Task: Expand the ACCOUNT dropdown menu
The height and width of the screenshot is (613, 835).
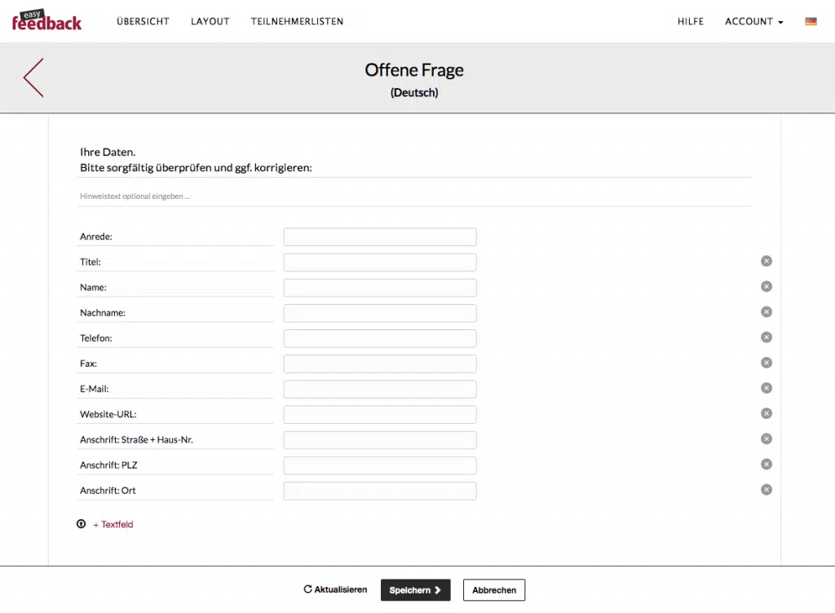Action: click(753, 21)
